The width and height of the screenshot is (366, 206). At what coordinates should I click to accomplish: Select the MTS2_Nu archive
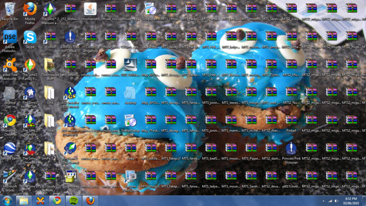tap(291, 95)
